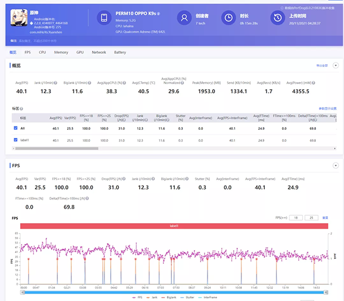The image size is (344, 301).
Task: Collapse the FPS section panel
Action: 335,165
